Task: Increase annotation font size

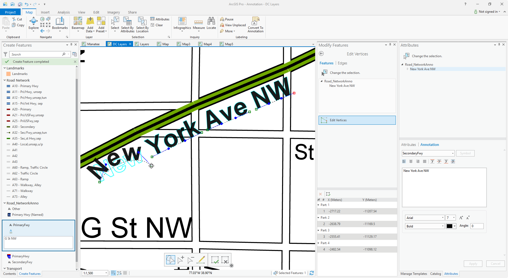Action: [x=461, y=218]
